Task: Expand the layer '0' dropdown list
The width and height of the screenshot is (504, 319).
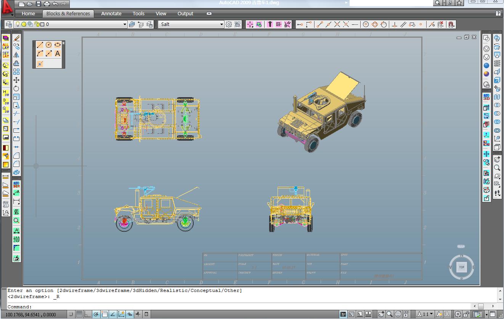Action: (x=125, y=24)
